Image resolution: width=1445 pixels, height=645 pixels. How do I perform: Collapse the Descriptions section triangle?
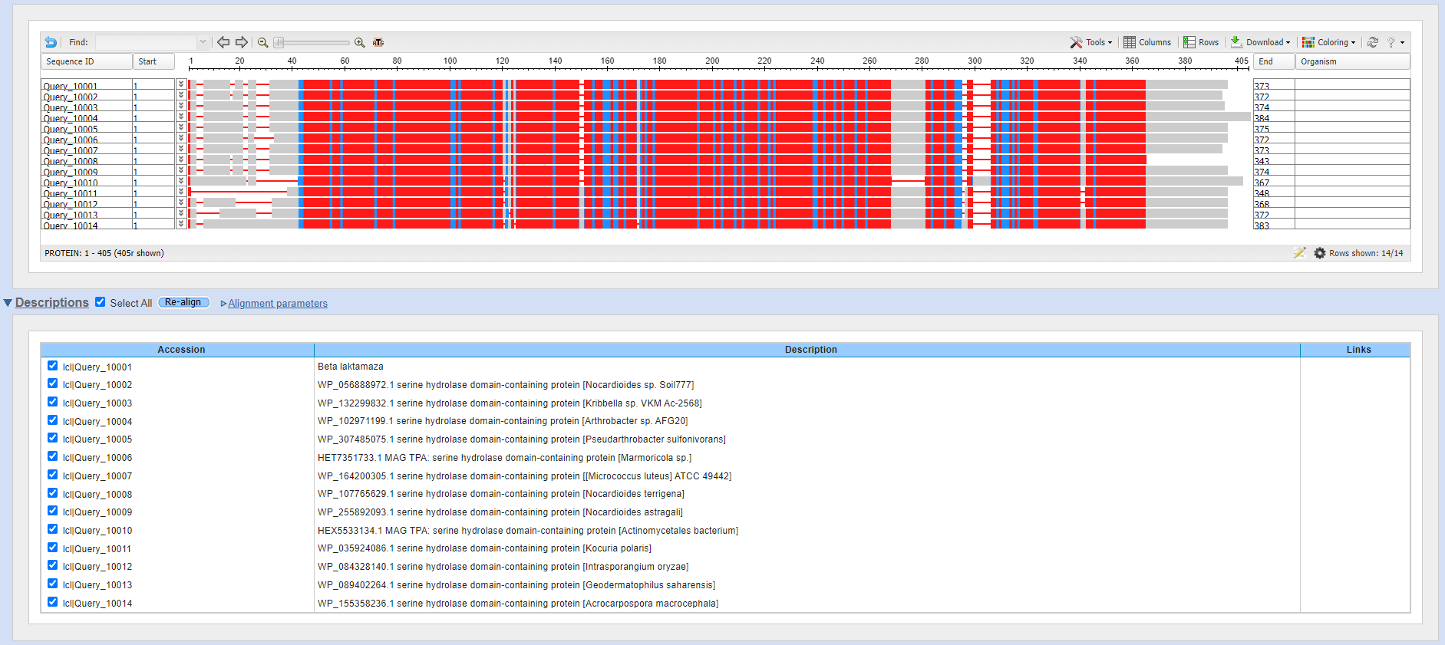pyautogui.click(x=8, y=303)
